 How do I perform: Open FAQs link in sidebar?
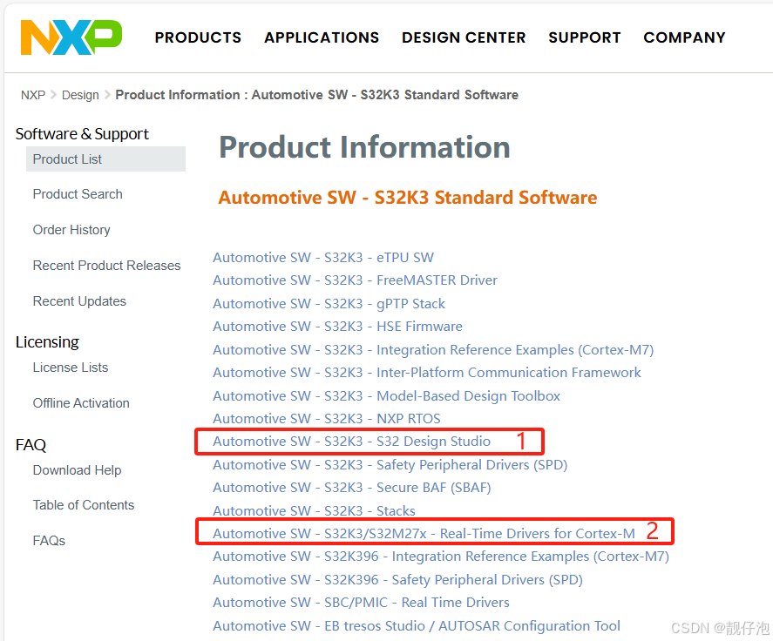[49, 541]
